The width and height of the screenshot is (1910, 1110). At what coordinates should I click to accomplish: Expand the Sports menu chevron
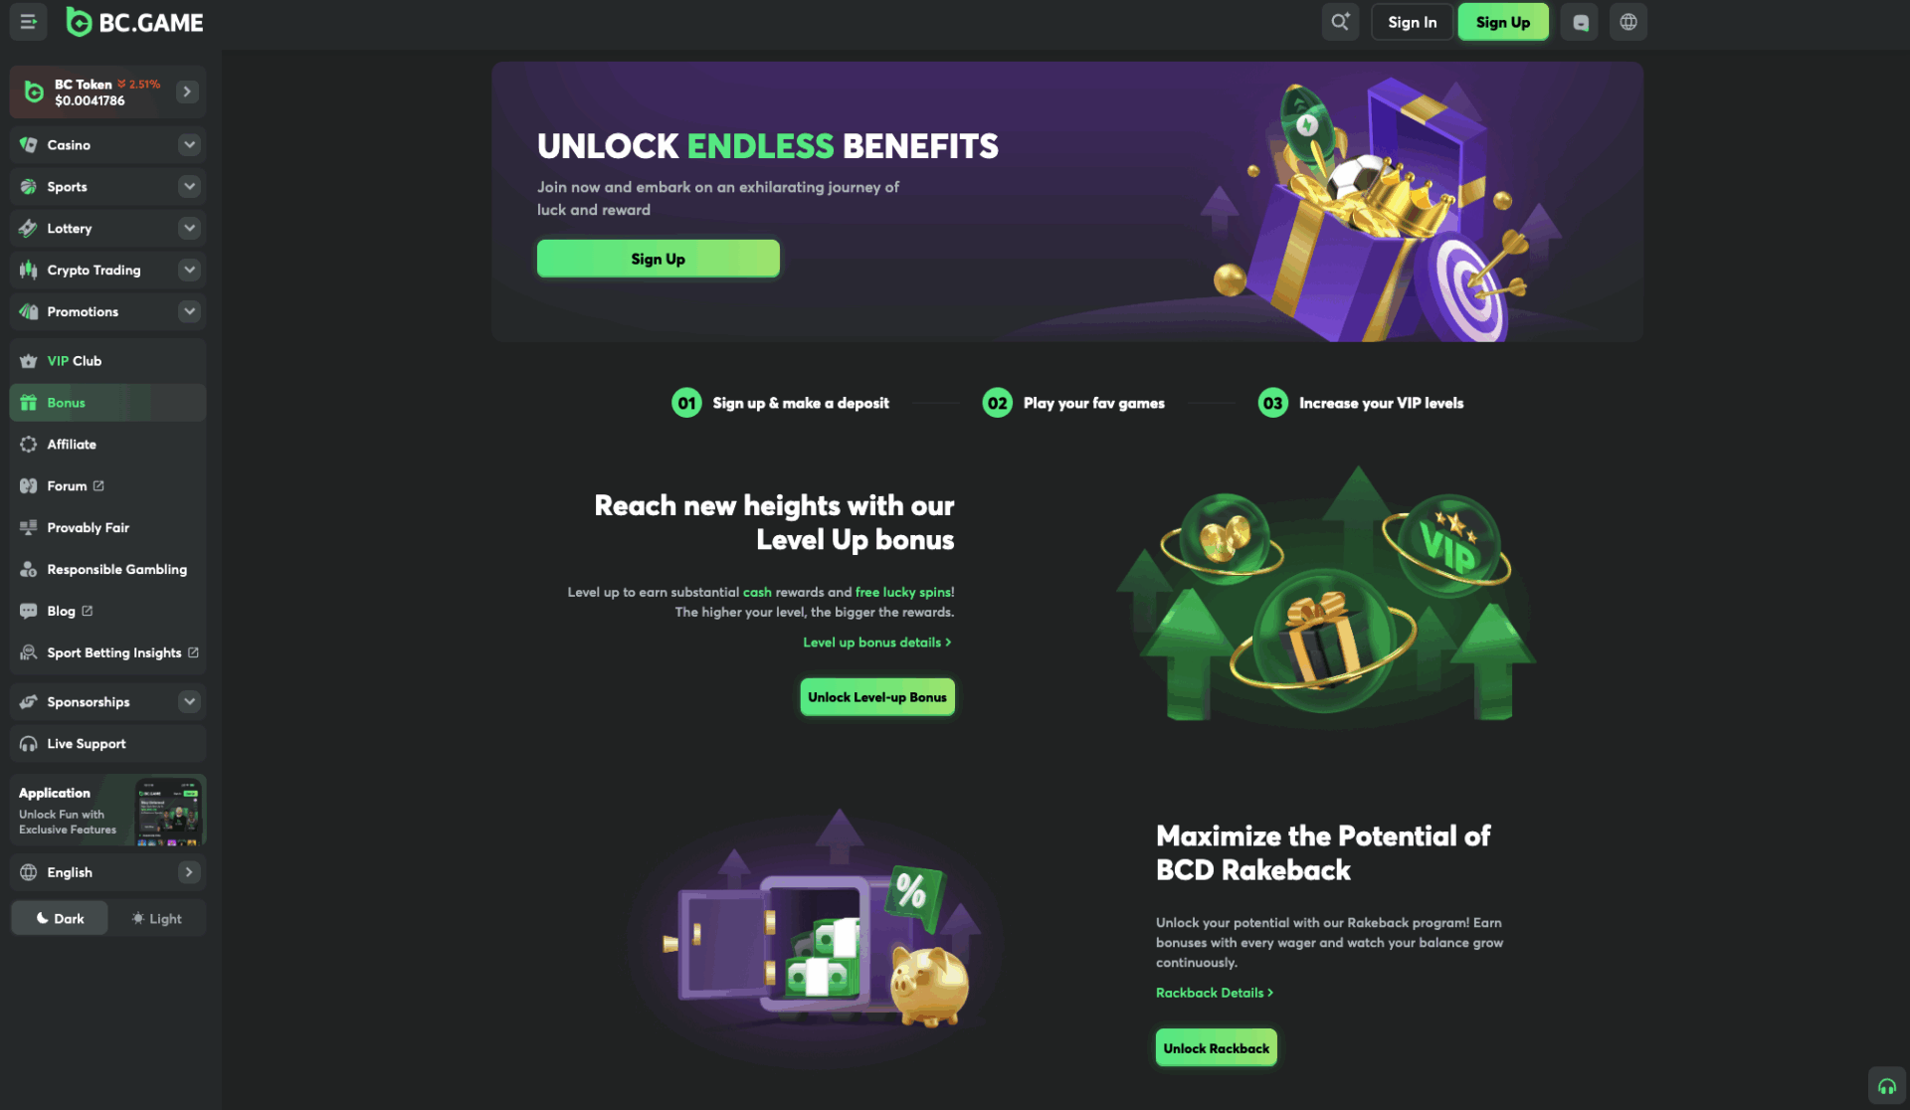189,187
